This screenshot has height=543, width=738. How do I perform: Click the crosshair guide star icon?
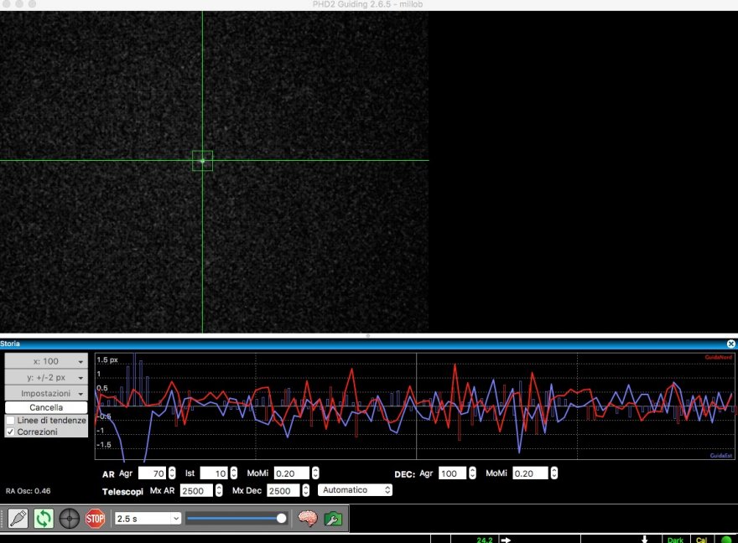pos(70,519)
